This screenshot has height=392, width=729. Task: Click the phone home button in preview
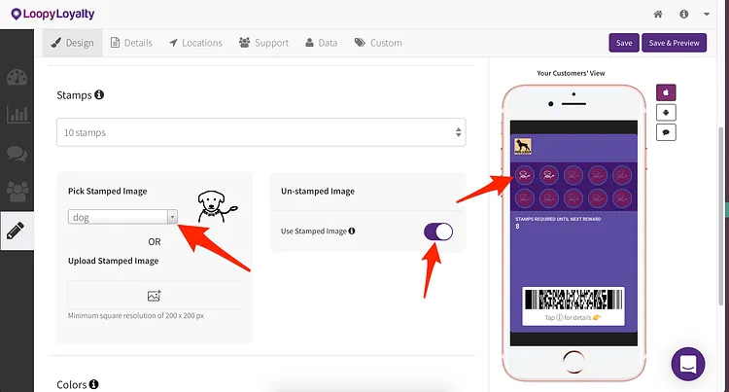tap(573, 361)
